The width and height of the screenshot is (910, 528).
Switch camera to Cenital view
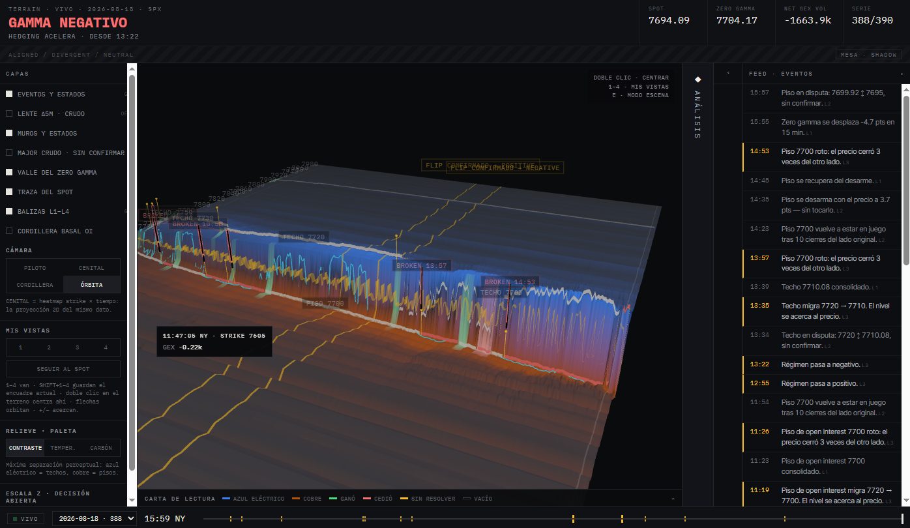point(92,267)
